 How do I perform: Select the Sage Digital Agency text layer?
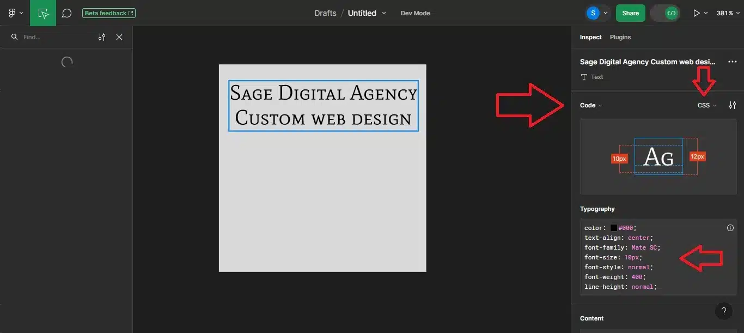tap(324, 106)
